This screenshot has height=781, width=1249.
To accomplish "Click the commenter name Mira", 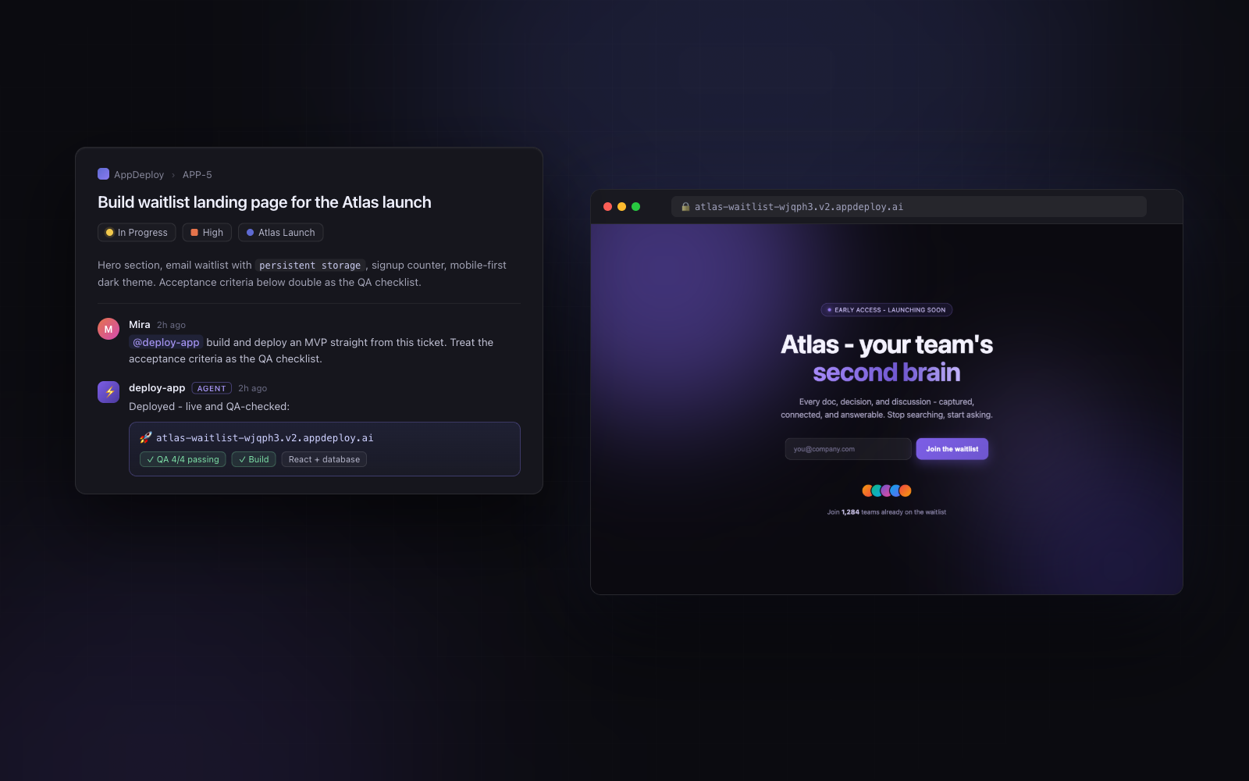I will point(140,325).
